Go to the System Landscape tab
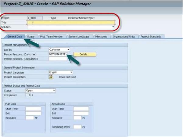Screen dimensions: 183x137 coord(79,37)
